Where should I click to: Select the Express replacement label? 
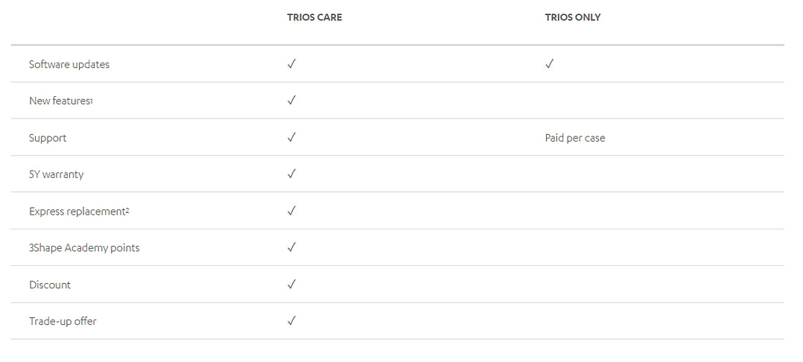(x=79, y=212)
